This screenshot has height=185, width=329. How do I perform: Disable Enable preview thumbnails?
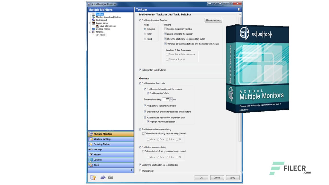[140, 83]
